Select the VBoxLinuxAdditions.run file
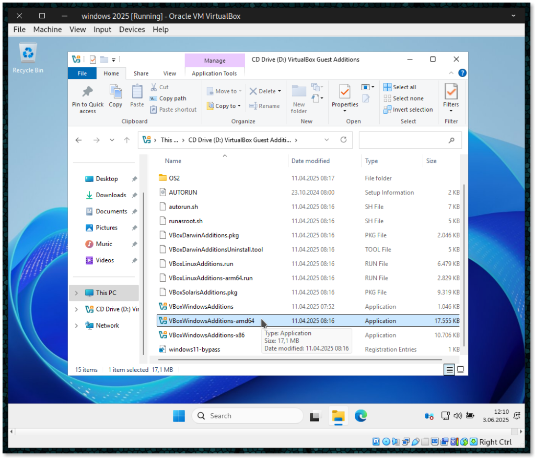The width and height of the screenshot is (535, 458). (201, 264)
